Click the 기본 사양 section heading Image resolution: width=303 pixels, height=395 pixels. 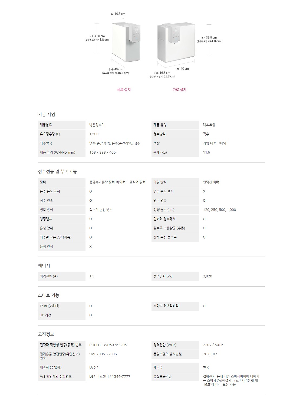[x=47, y=114]
